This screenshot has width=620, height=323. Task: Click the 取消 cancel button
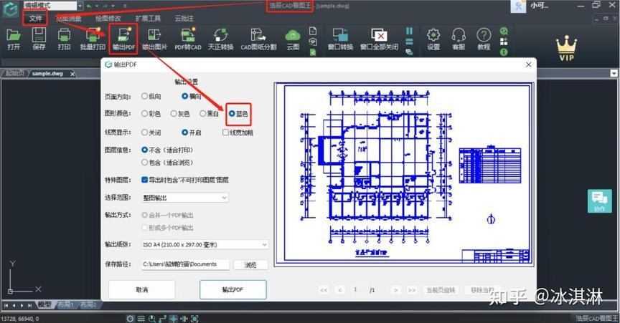point(141,289)
